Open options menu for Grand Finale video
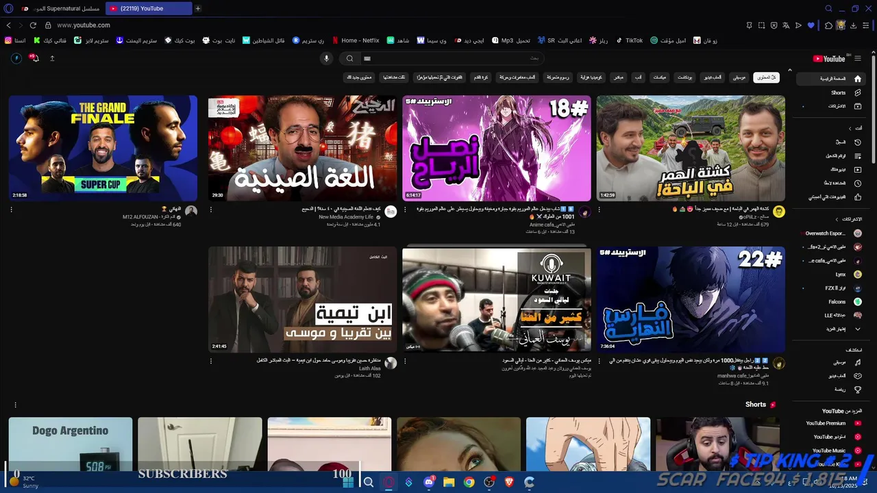877x493 pixels. pos(11,210)
